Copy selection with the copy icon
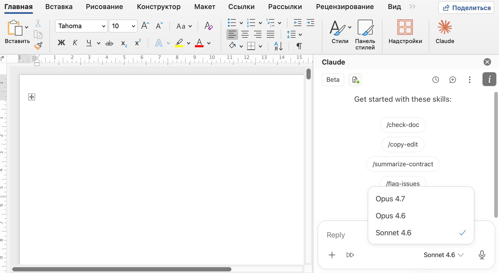 (38, 35)
